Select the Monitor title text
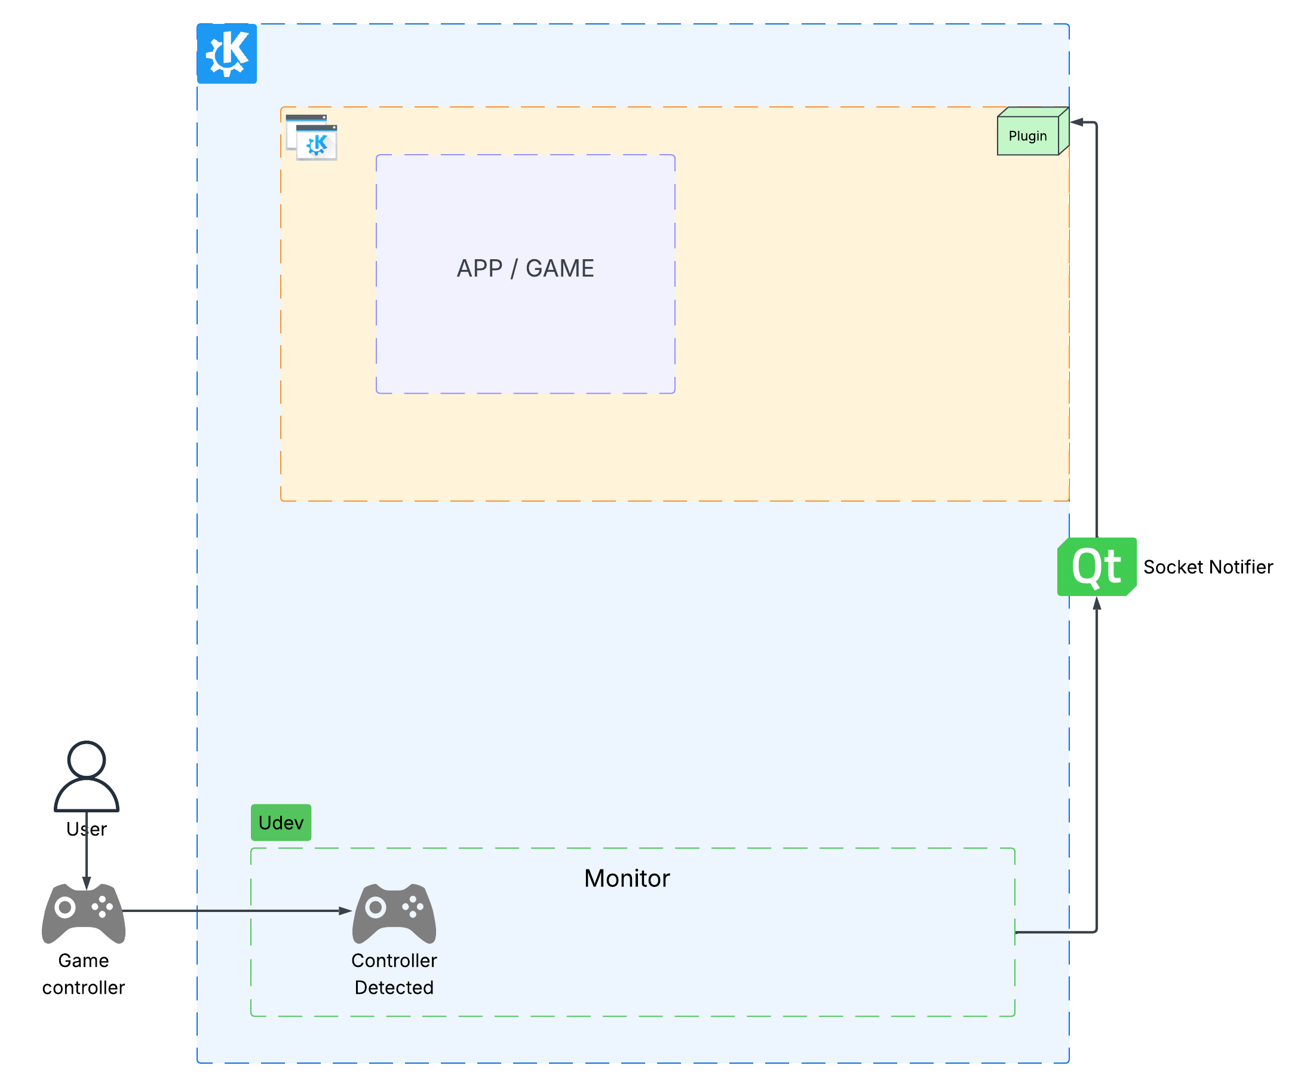 click(626, 878)
